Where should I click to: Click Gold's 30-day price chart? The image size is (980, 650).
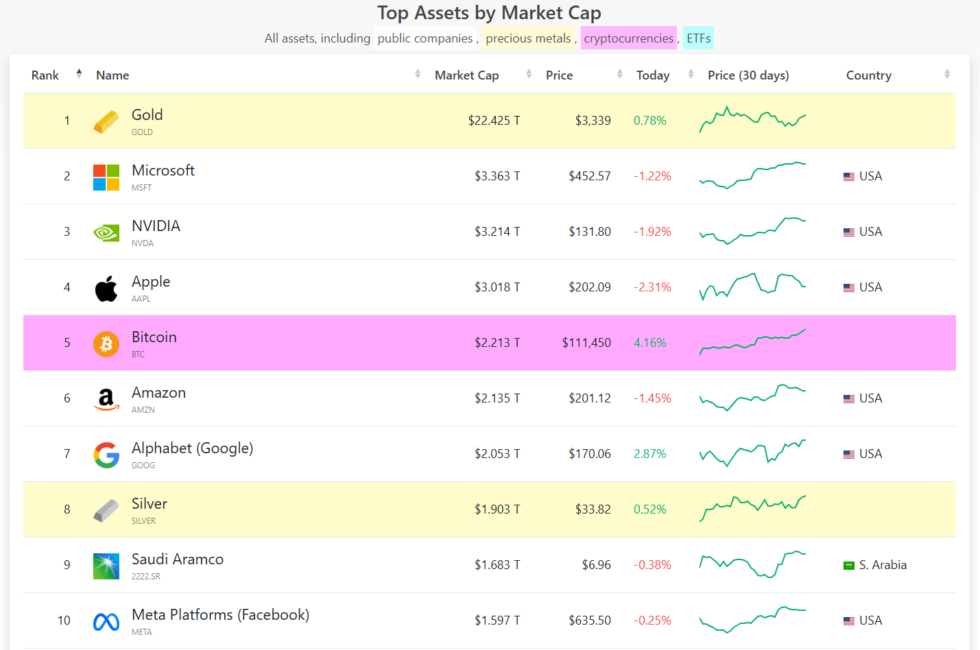752,120
